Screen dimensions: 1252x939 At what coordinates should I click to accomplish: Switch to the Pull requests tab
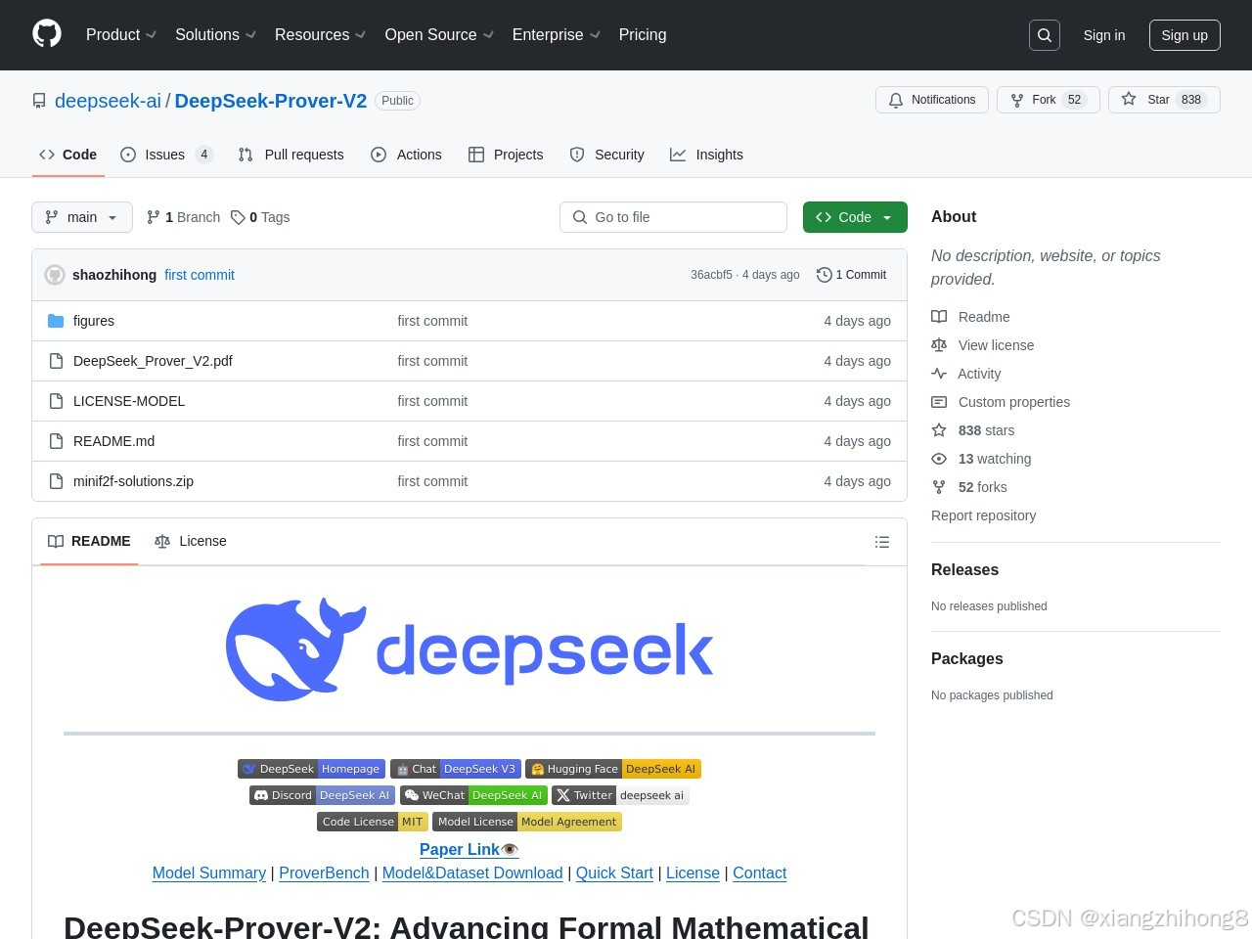291,155
